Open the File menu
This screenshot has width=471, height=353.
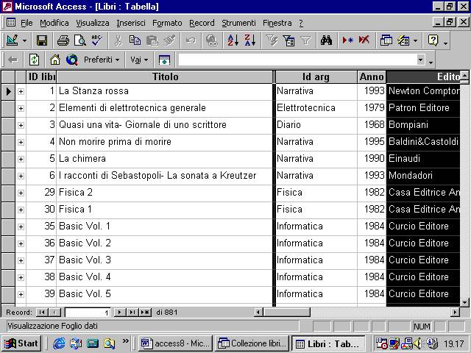26,23
